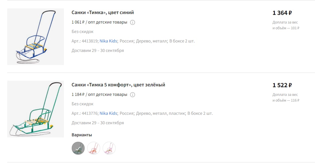Click the surcharge note showing 101 ₽
315x163 pixels.
(286, 25)
